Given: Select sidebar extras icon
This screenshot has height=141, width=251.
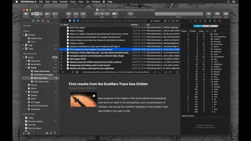Looking at the screenshot, I should 48,21.
